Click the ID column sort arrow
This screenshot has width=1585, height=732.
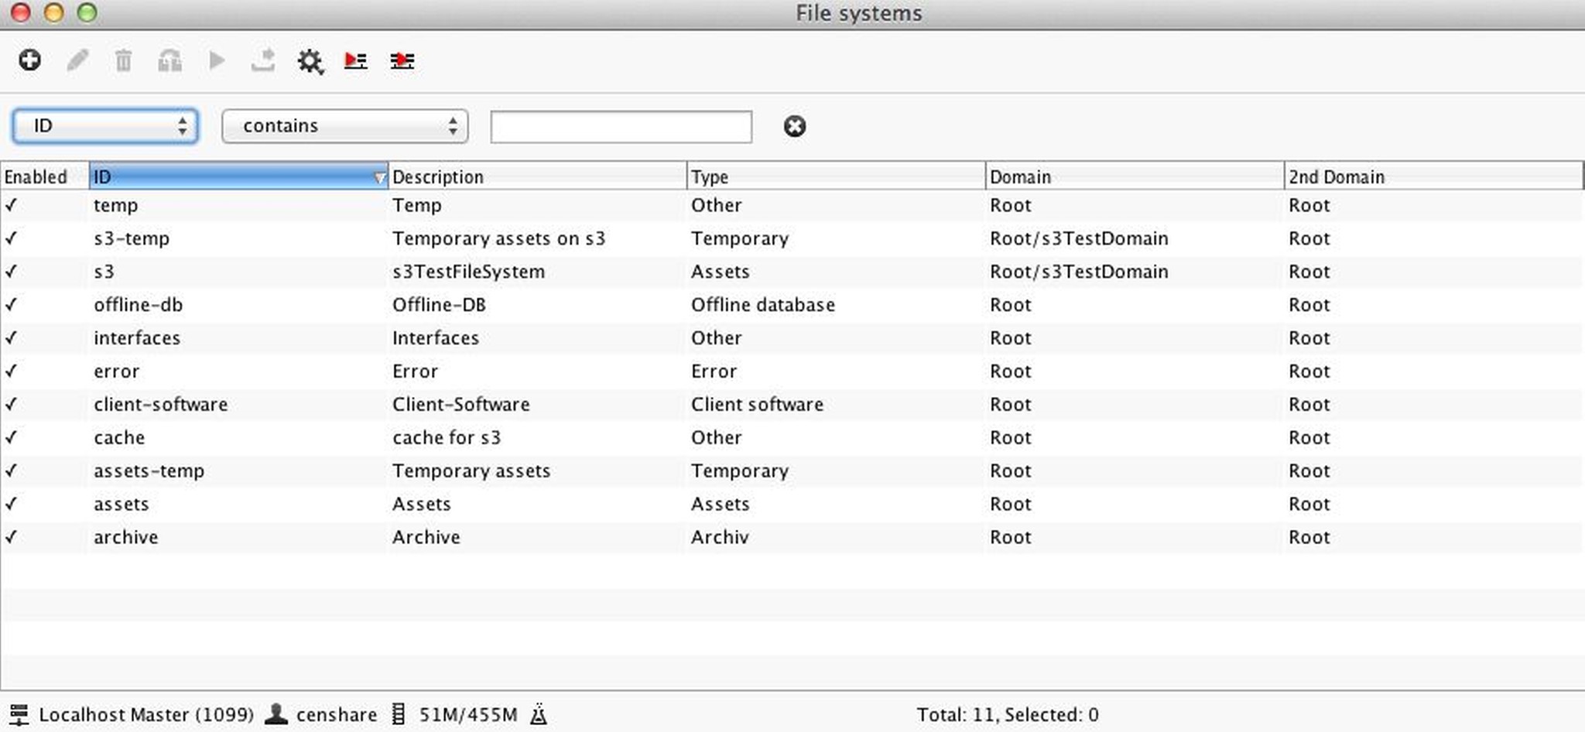point(379,177)
